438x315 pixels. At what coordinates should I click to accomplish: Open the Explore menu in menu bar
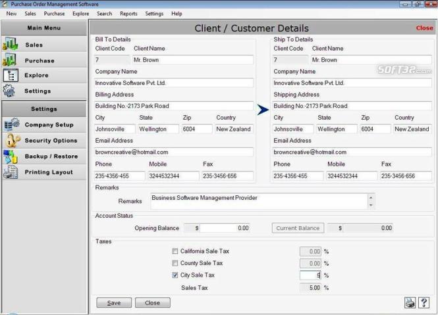(x=81, y=14)
